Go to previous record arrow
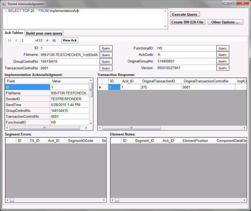The height and width of the screenshot is (211, 251). (16, 40)
